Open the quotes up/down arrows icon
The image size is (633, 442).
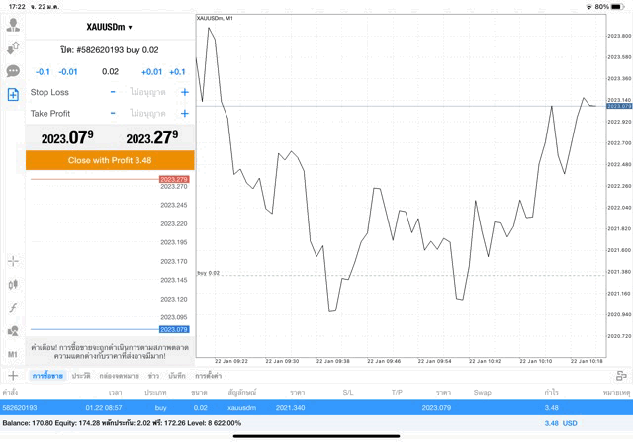point(13,48)
